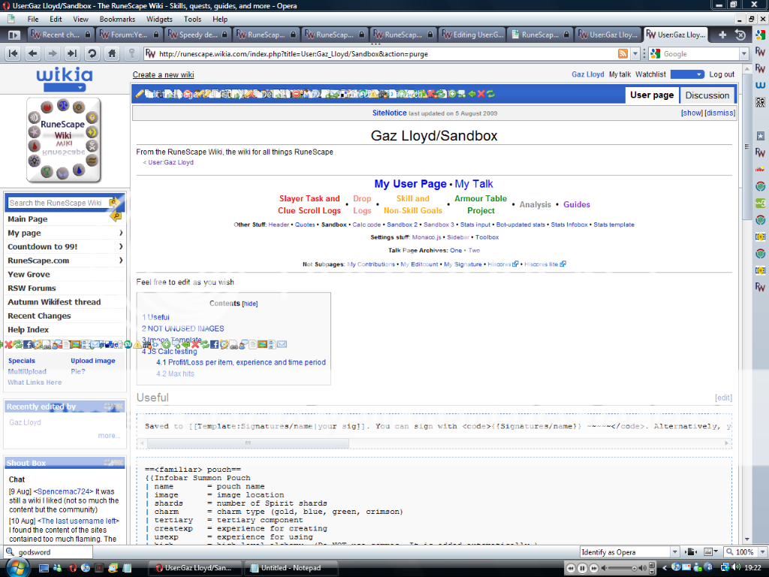Click the Rewind navigation button
This screenshot has height=577, width=769.
point(13,53)
